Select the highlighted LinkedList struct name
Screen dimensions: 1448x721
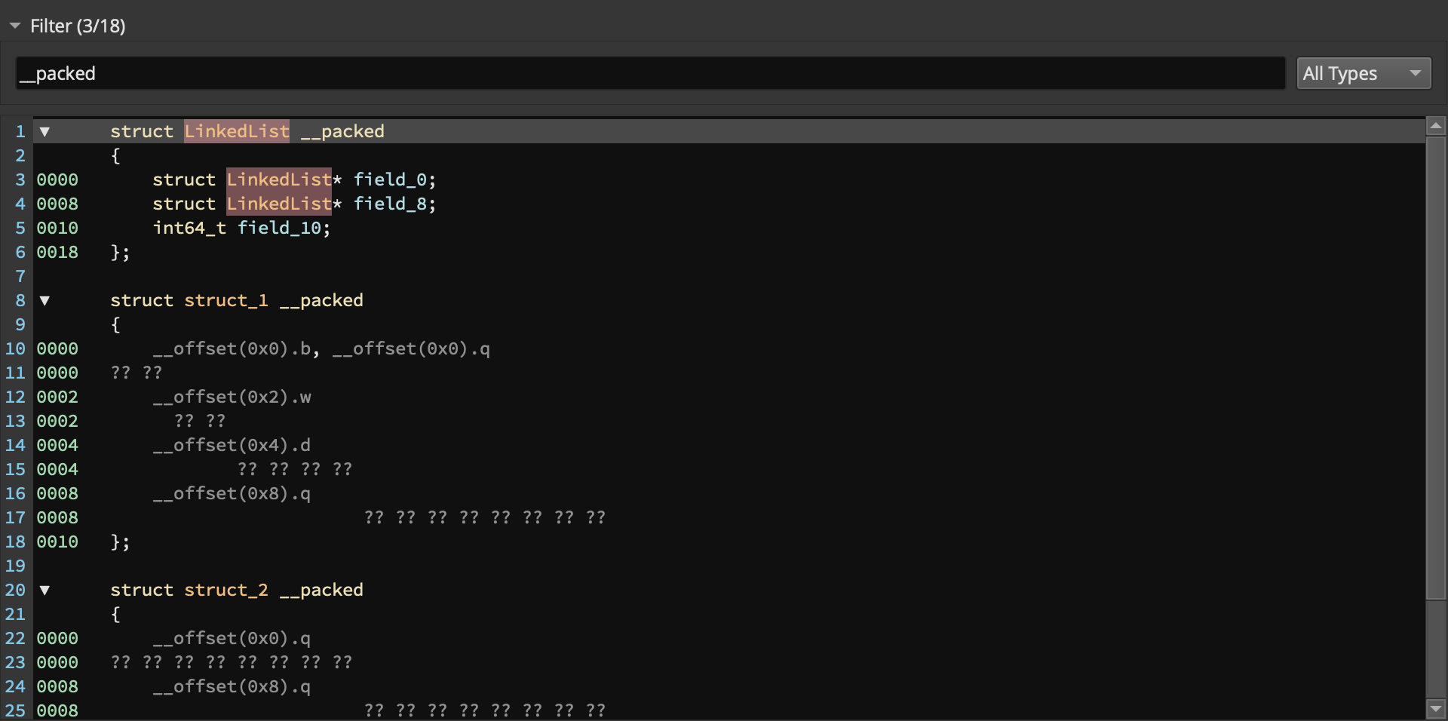236,131
